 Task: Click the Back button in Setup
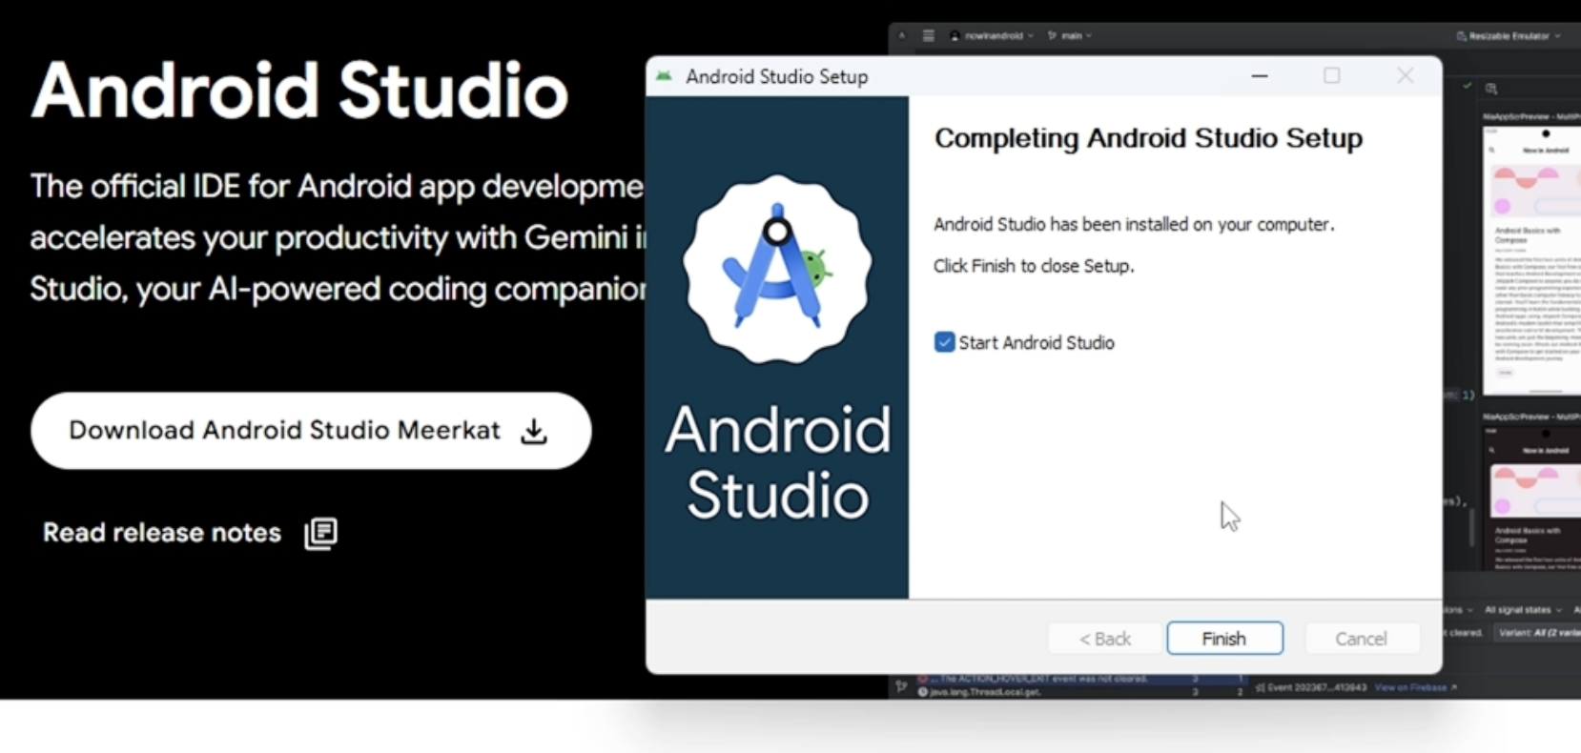[1105, 639]
